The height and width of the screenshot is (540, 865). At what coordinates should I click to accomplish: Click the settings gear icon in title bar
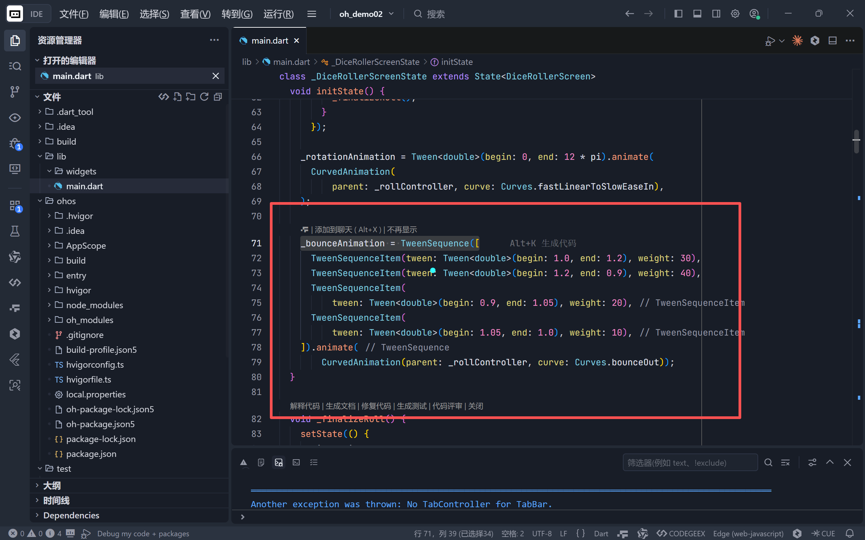735,14
